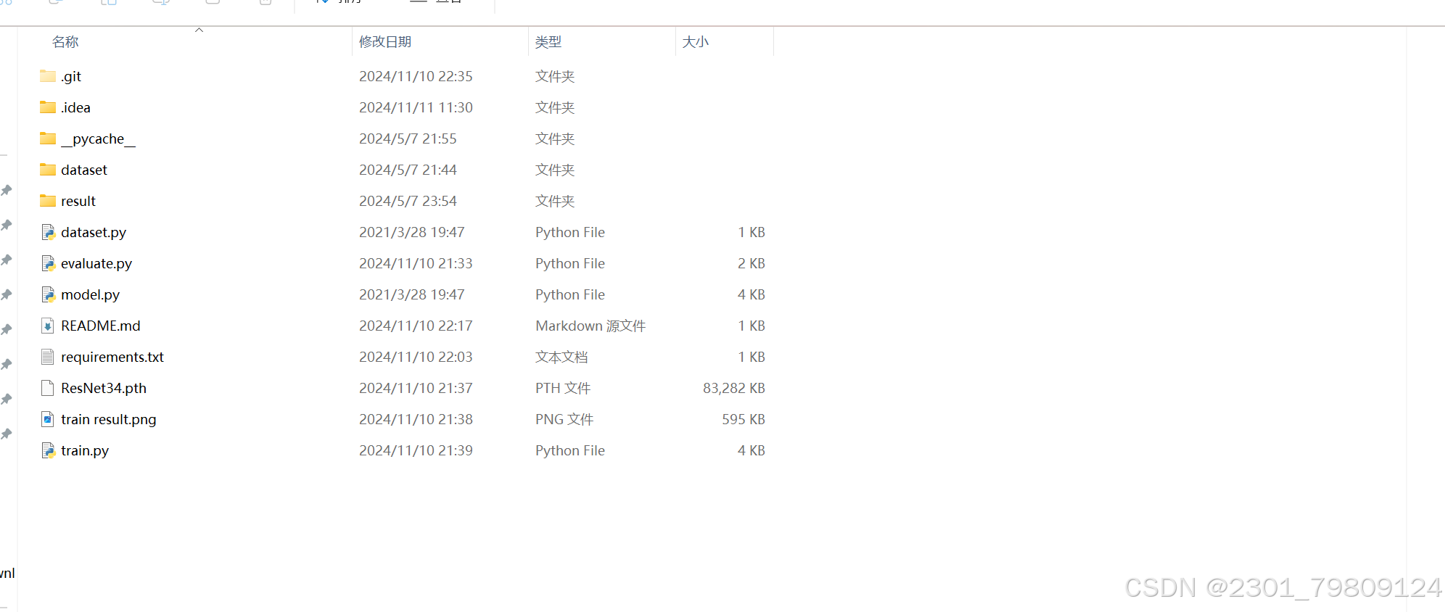The width and height of the screenshot is (1445, 612).
Task: Click the 文件夹 type for the .git row
Action: point(555,76)
